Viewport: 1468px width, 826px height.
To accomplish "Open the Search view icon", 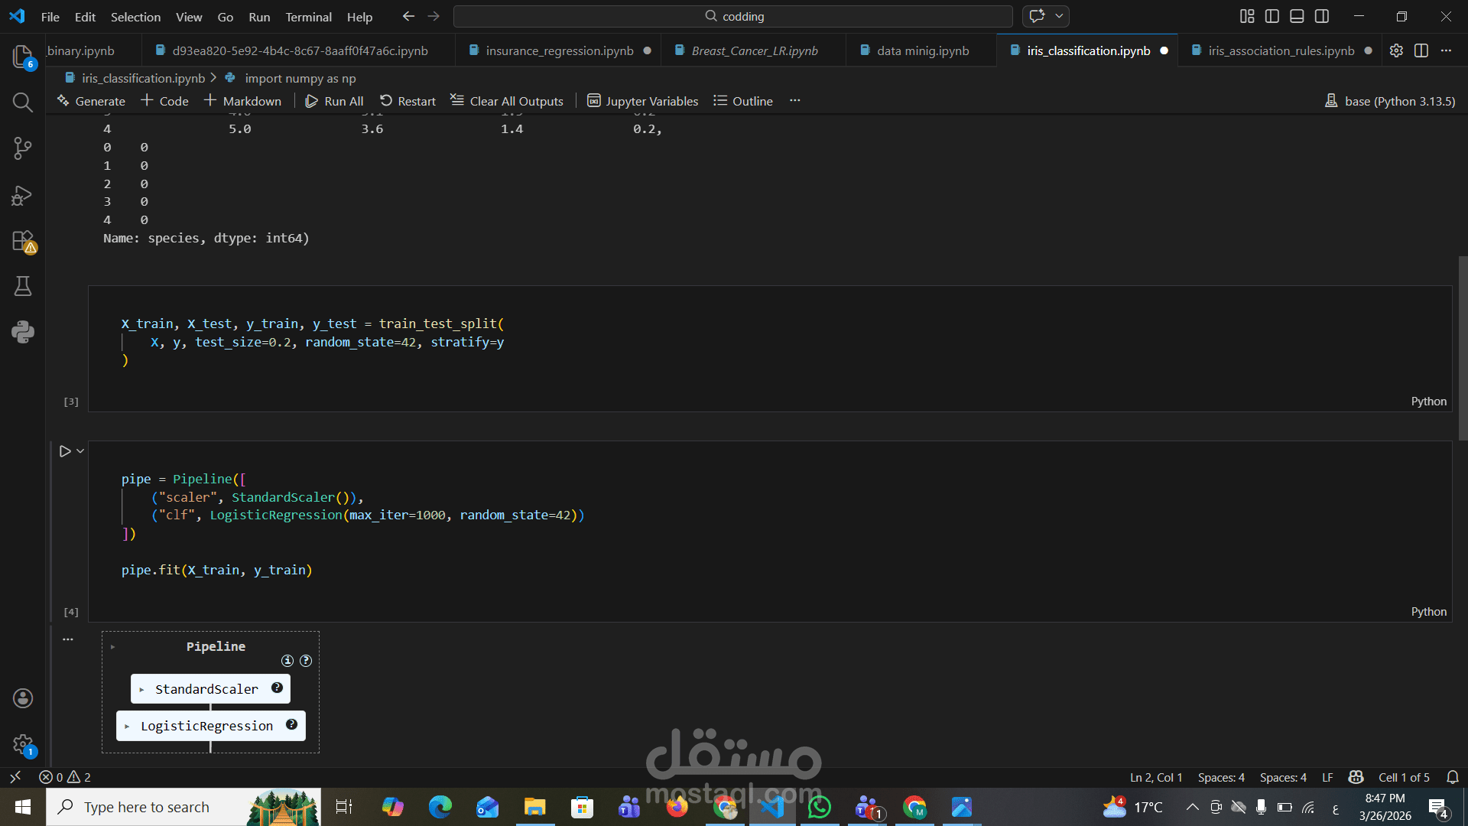I will [22, 102].
